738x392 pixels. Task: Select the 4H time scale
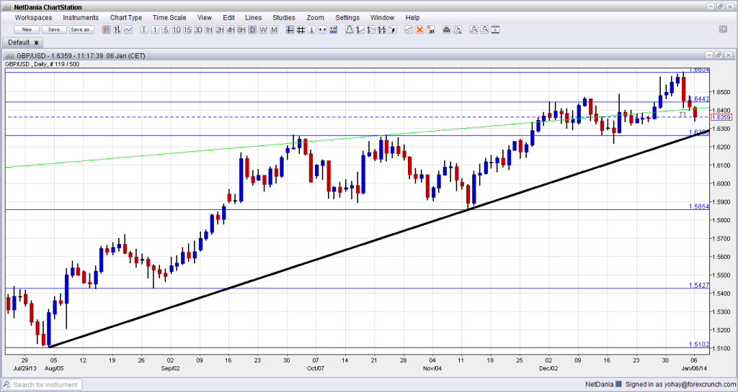(x=231, y=29)
